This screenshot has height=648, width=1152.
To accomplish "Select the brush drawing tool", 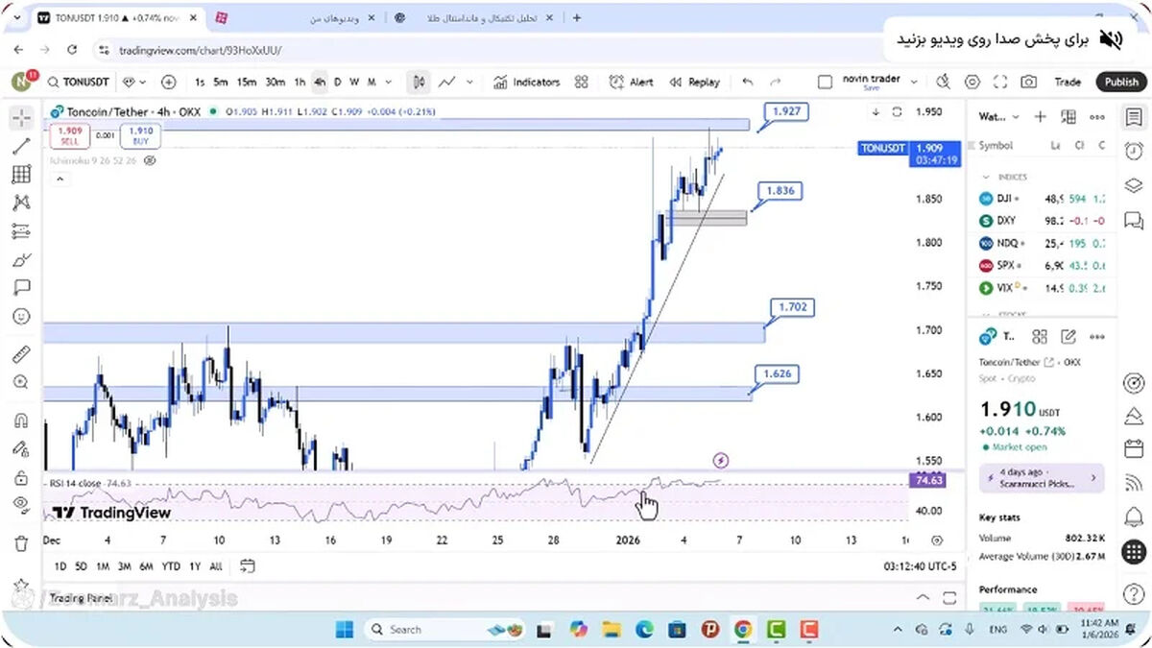I will [x=21, y=259].
